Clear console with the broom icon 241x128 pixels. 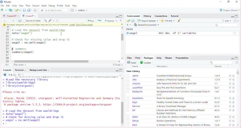tap(120, 75)
